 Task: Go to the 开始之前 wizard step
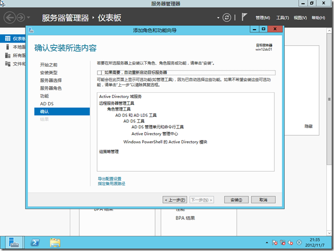(x=49, y=65)
